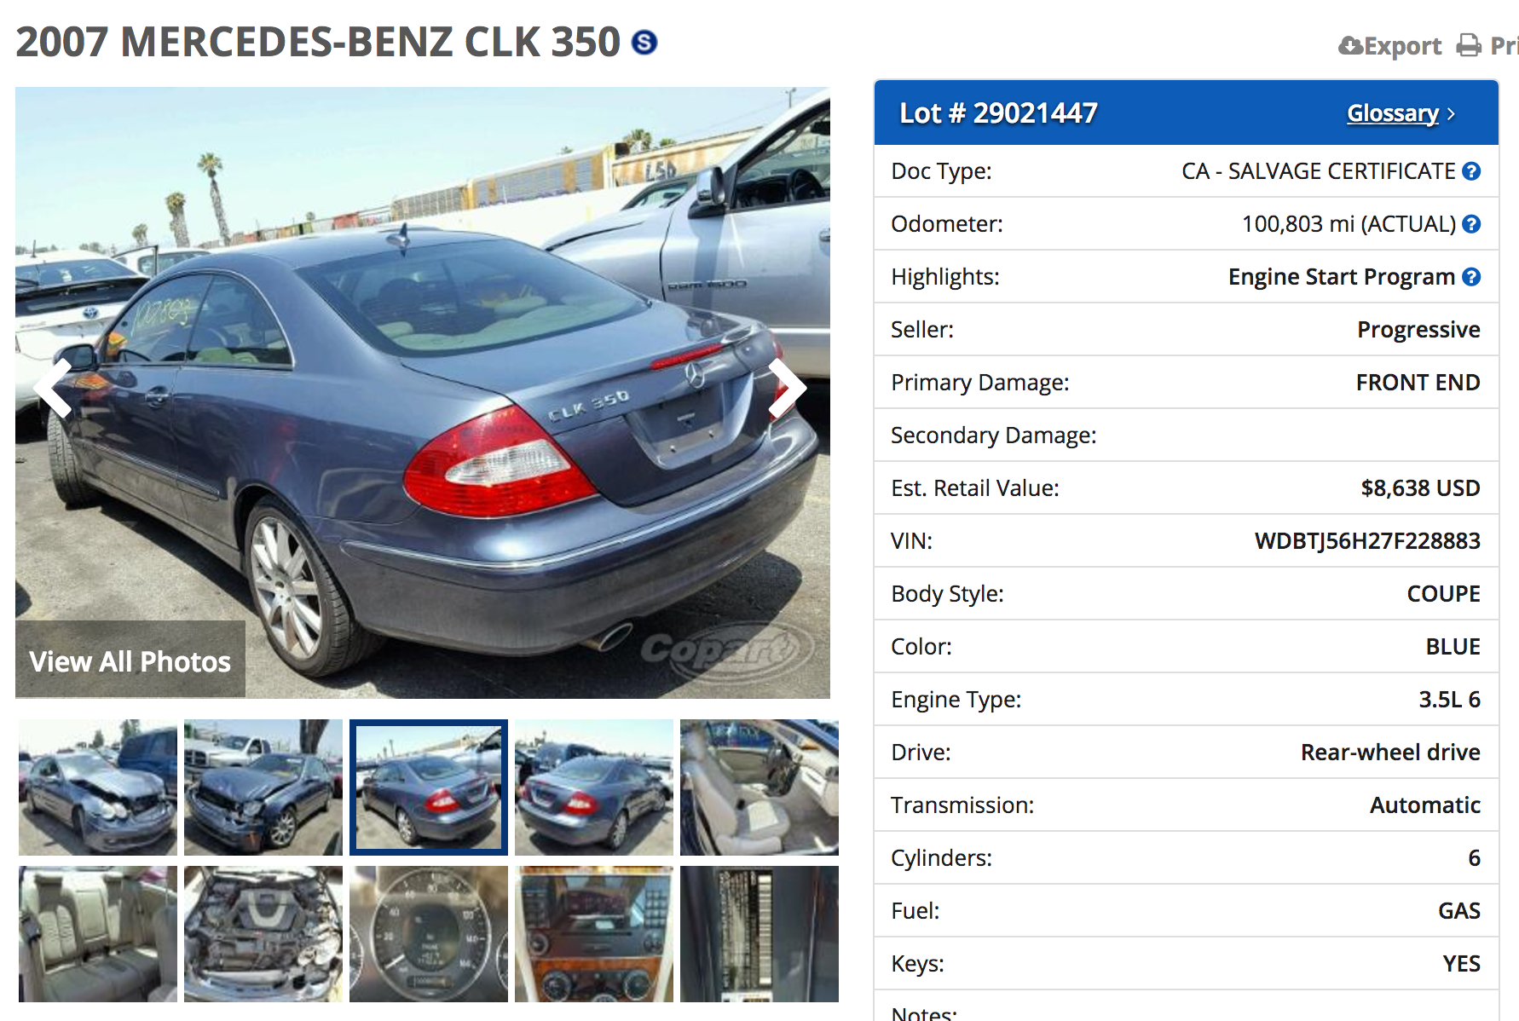Select the engine bay thumbnail
The image size is (1519, 1021).
coord(263,934)
